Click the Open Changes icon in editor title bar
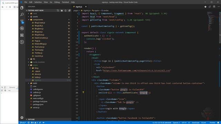The image size is (221, 124). 210,7
